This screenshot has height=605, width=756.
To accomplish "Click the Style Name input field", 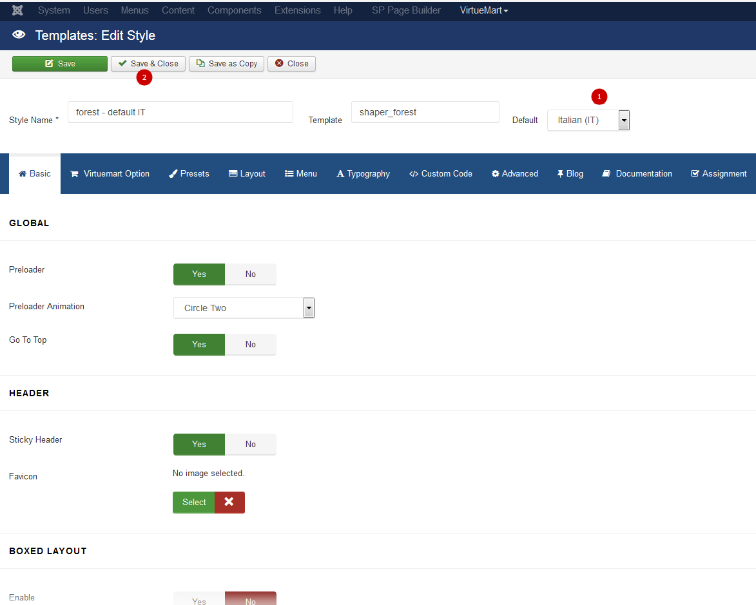I will point(180,112).
